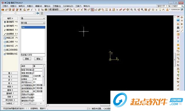Click the Paste clipboard icon
The height and width of the screenshot is (111, 185).
(46, 10)
